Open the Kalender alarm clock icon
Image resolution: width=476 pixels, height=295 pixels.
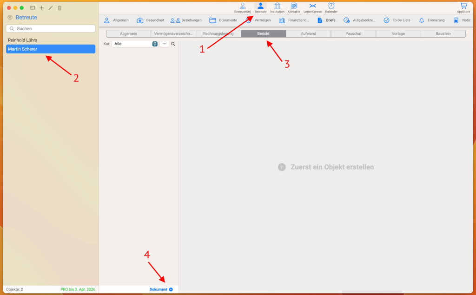point(331,7)
